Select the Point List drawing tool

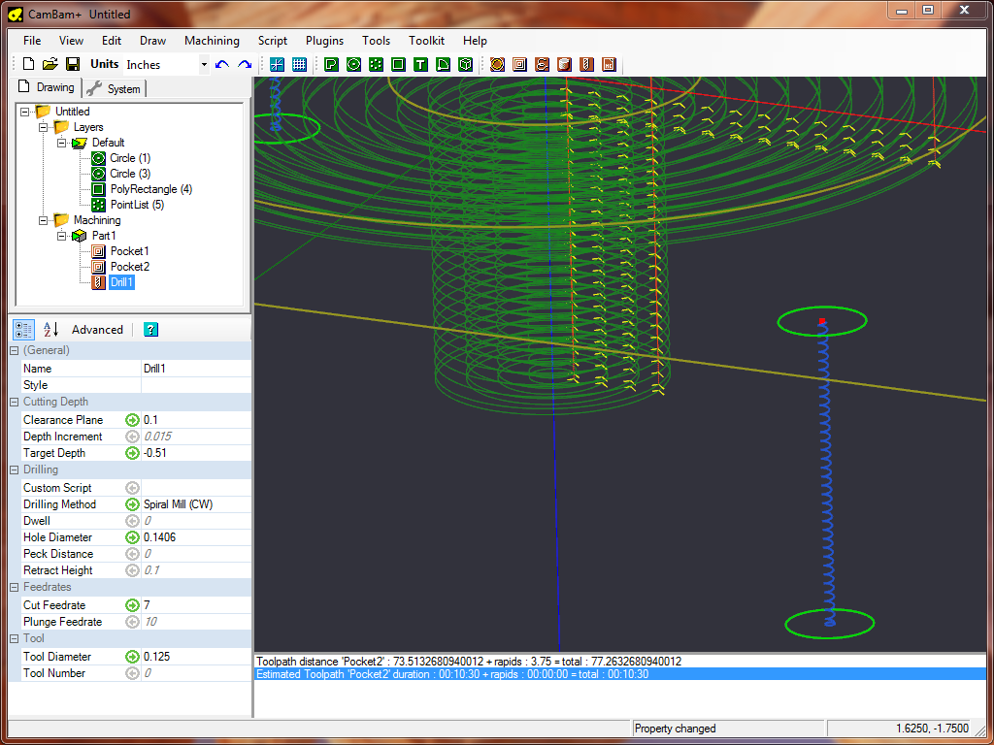tap(376, 64)
